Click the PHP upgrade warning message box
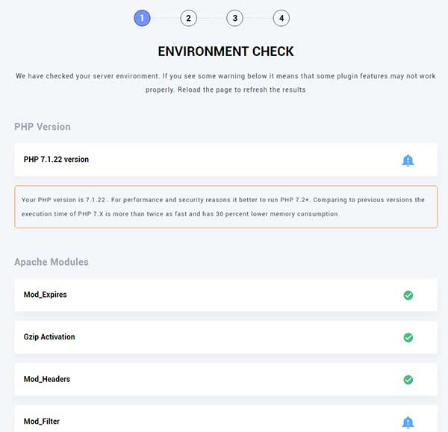448x432 pixels. tap(225, 207)
